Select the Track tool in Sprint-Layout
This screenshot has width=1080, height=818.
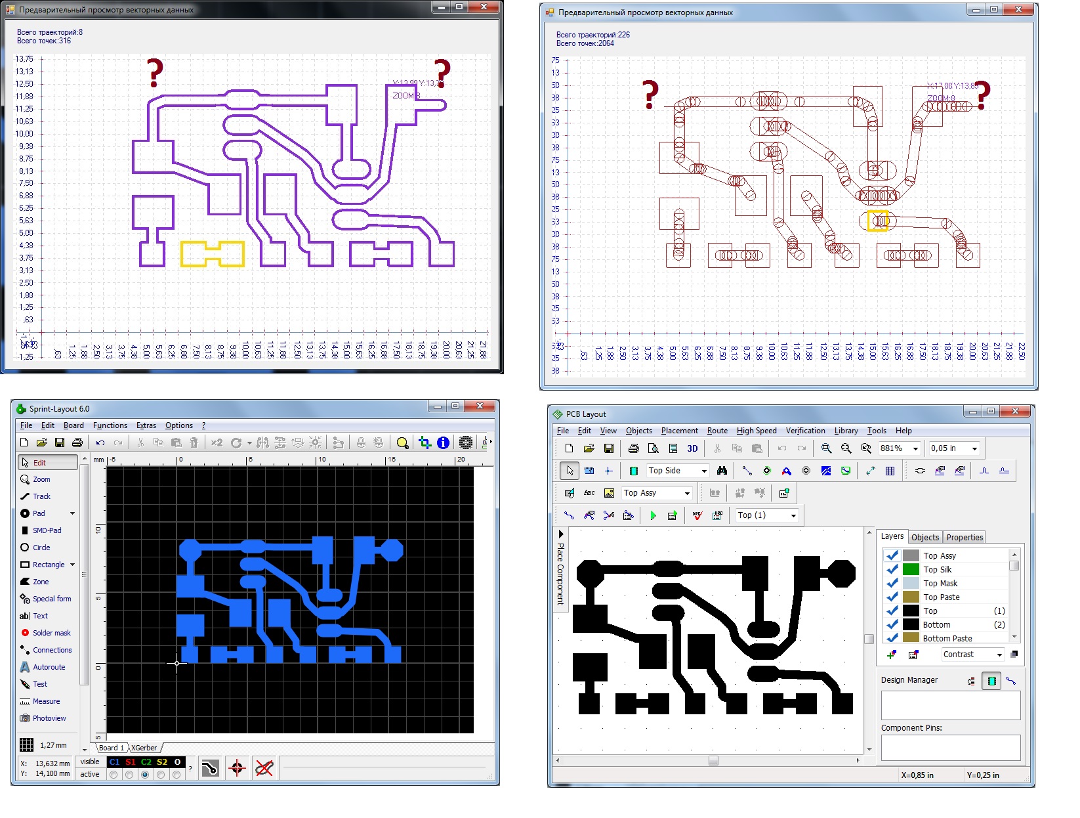(x=41, y=496)
